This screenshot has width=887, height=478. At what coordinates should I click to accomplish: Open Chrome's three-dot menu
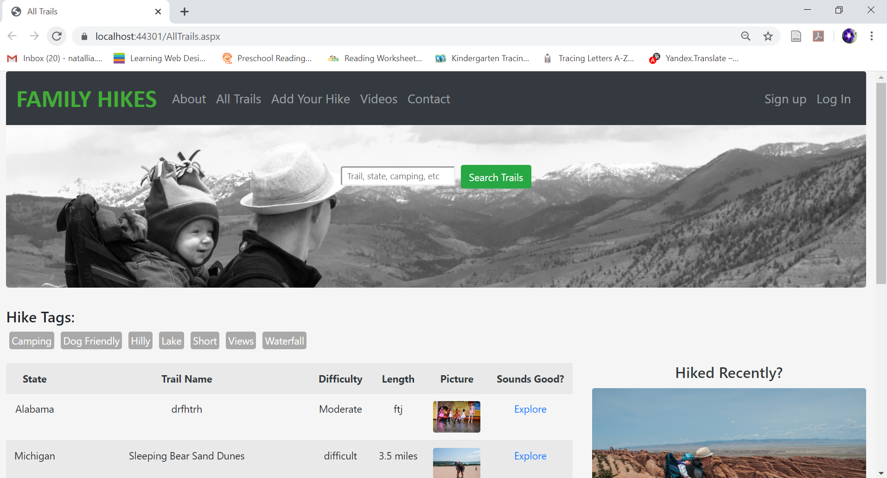[x=872, y=36]
